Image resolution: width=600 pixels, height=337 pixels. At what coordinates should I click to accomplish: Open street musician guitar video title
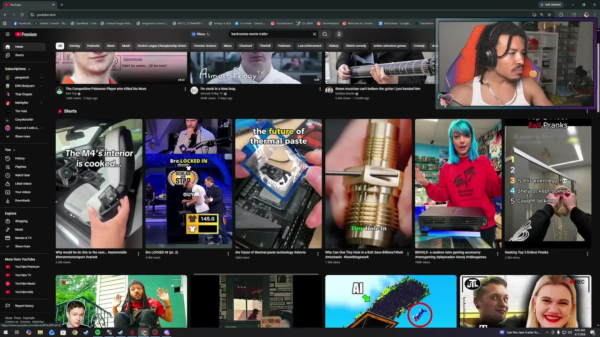(x=378, y=88)
